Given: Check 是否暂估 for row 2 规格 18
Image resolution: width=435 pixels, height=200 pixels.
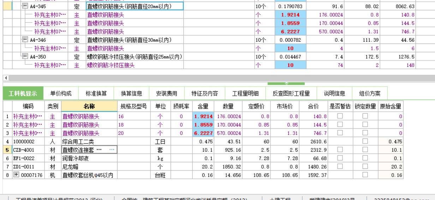Looking at the screenshot, I should [x=340, y=124].
